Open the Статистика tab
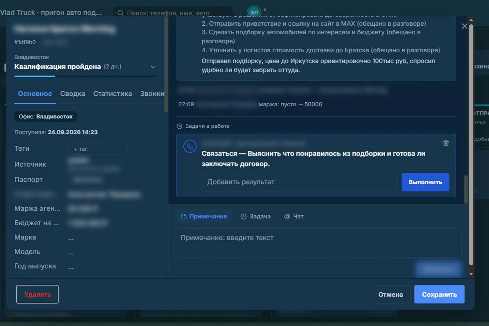This screenshot has height=326, width=489. [112, 93]
